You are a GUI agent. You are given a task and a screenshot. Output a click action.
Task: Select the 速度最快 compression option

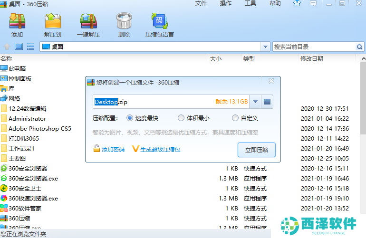pos(130,118)
